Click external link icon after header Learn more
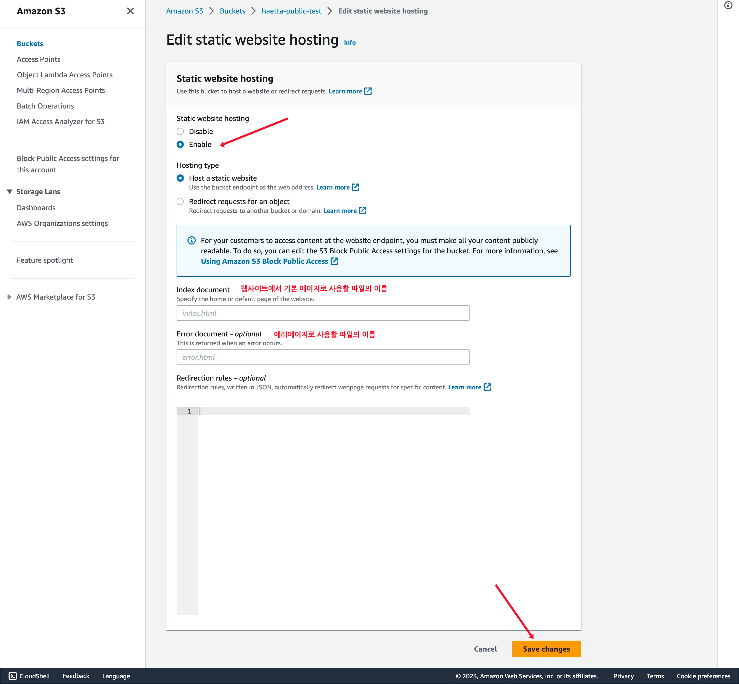The width and height of the screenshot is (739, 684). (x=368, y=91)
